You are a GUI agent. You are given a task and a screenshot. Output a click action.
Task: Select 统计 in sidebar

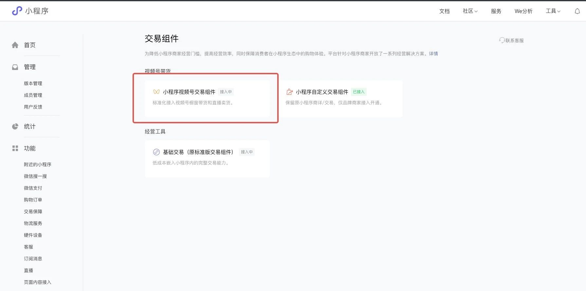[29, 127]
